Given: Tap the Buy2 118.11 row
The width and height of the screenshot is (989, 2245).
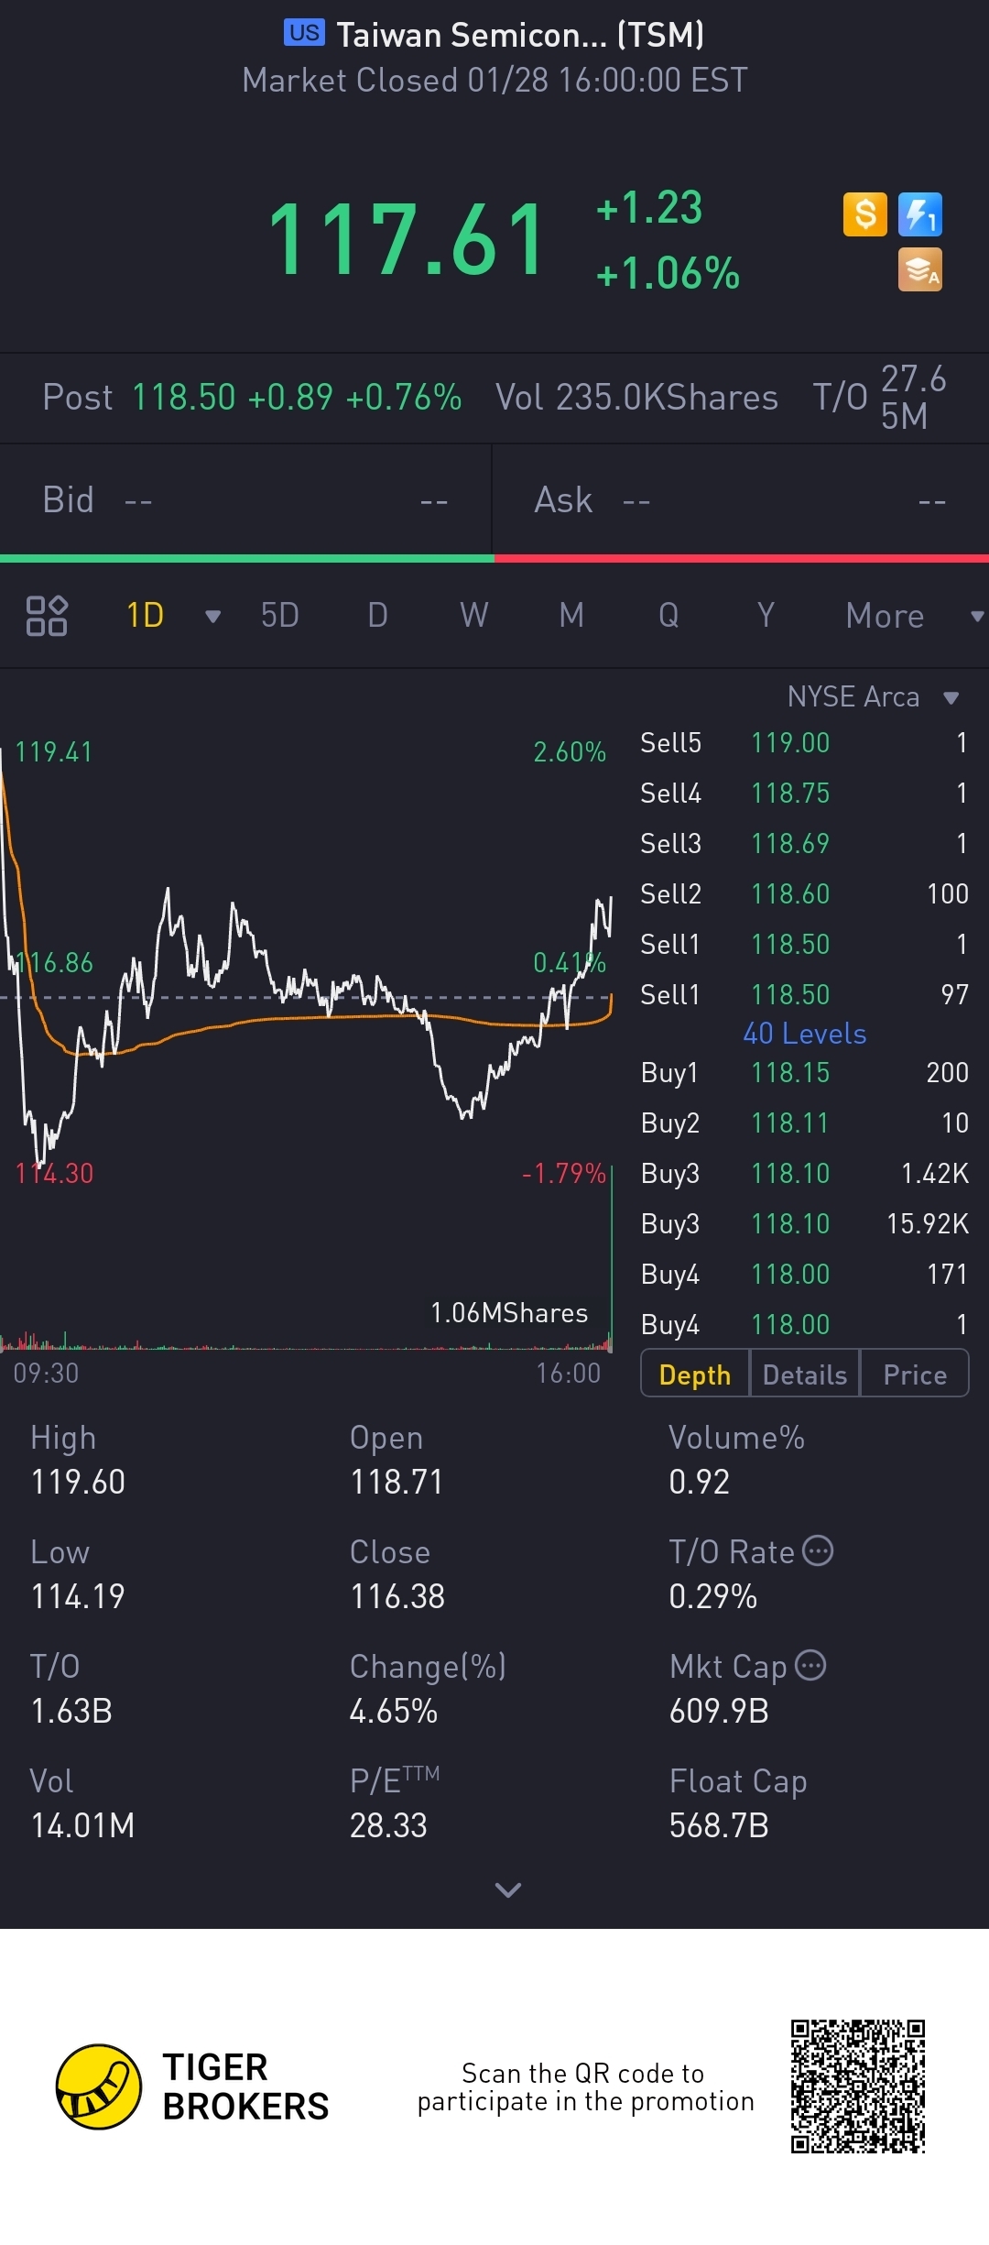Looking at the screenshot, I should pos(805,1122).
